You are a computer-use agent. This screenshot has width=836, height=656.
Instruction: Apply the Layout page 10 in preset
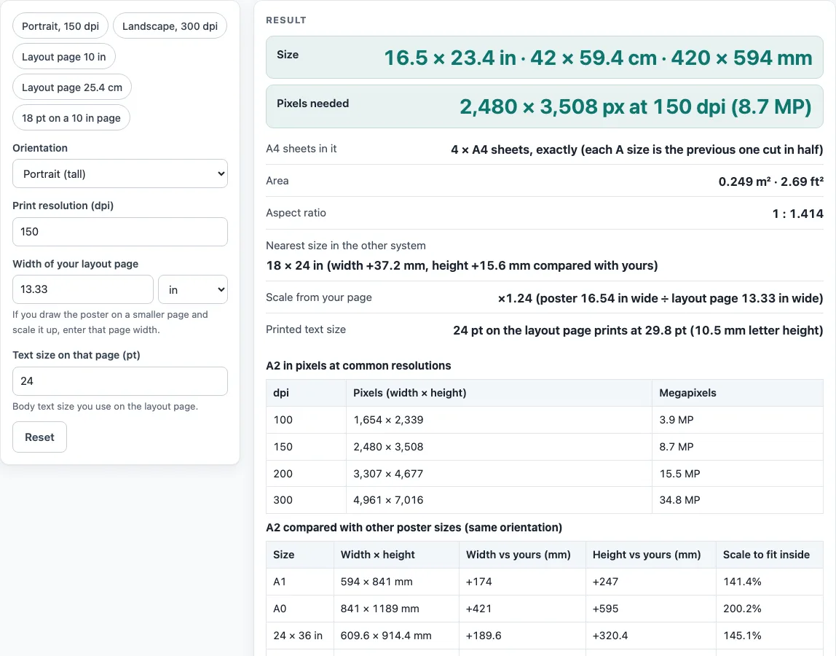click(64, 57)
